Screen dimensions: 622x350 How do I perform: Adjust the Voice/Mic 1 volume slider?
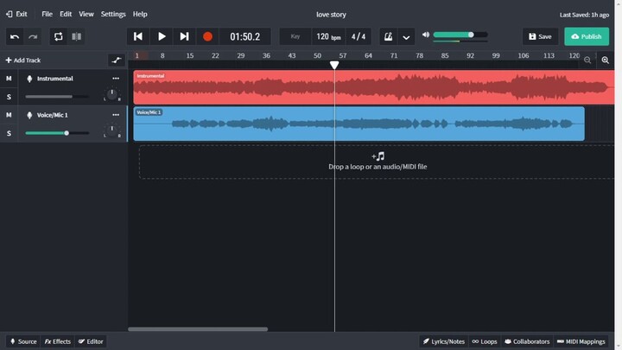click(x=57, y=133)
